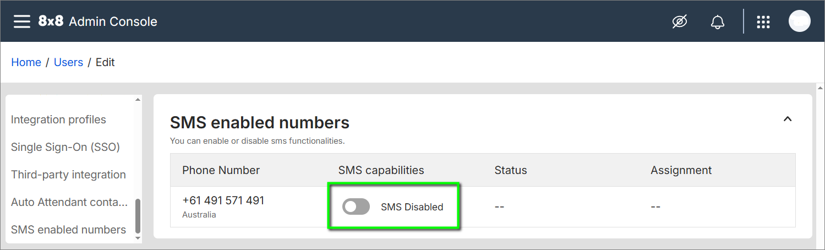Open the notifications bell
This screenshot has width=825, height=250.
717,22
